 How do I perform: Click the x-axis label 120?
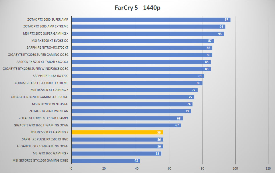coord(268,168)
